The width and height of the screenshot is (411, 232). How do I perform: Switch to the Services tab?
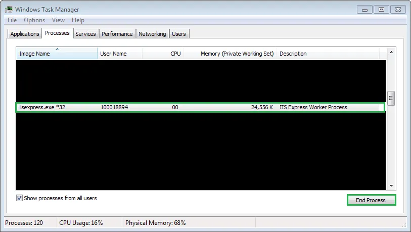point(85,34)
